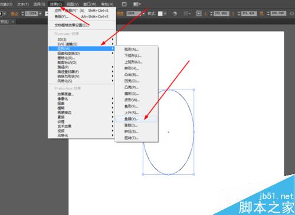Choose 凸出(B)... warp style

click(136, 75)
